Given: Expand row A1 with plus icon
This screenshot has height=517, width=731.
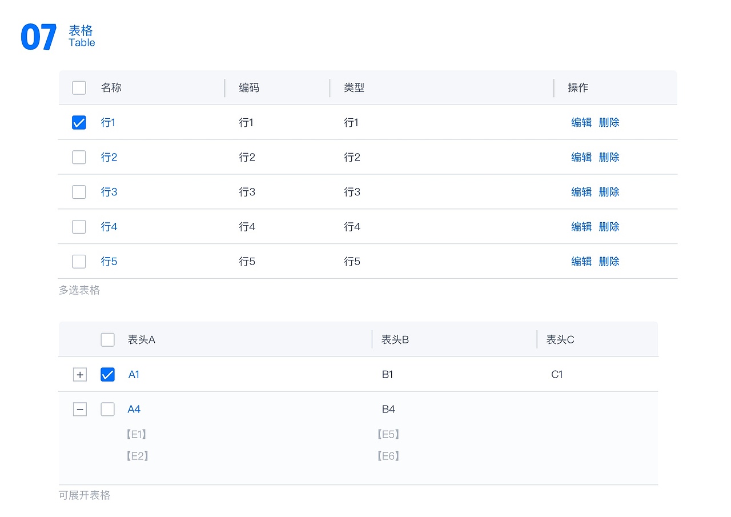Looking at the screenshot, I should coord(80,375).
